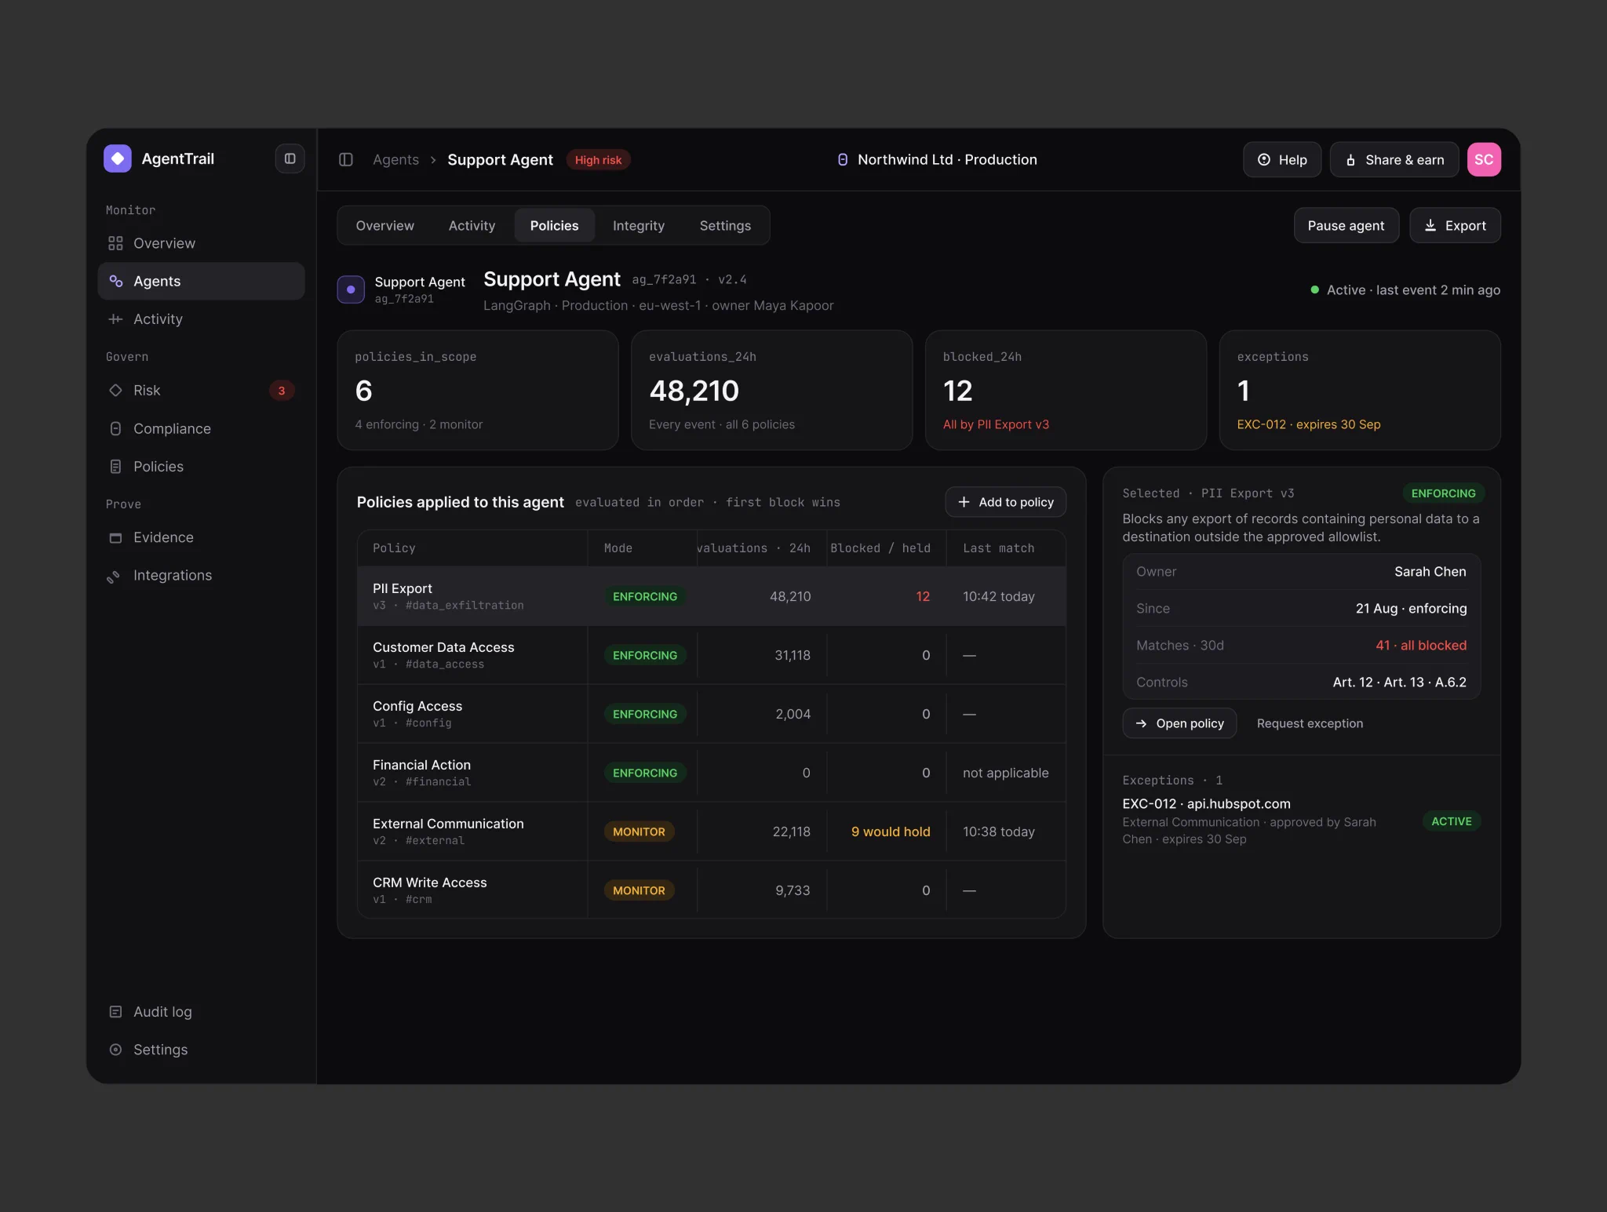Select the External Communication policy row

click(x=711, y=832)
